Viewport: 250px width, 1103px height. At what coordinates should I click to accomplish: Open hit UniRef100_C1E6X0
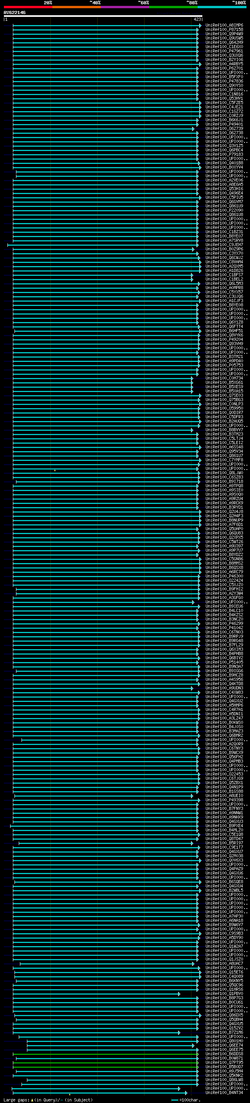(224, 47)
